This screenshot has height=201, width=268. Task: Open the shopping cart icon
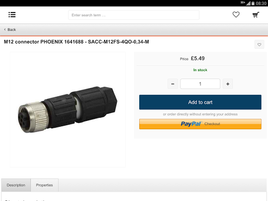coord(256,15)
